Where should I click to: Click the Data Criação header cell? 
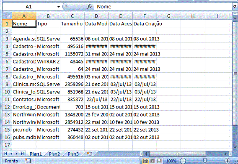(x=145, y=24)
